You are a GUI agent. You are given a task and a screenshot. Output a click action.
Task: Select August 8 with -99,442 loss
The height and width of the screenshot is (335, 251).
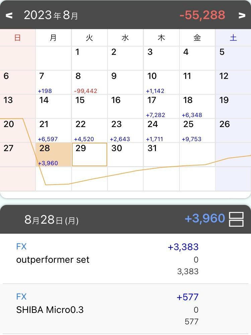tap(89, 82)
